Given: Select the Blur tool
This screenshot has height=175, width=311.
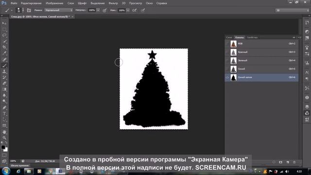Looking at the screenshot, I should (4, 95).
